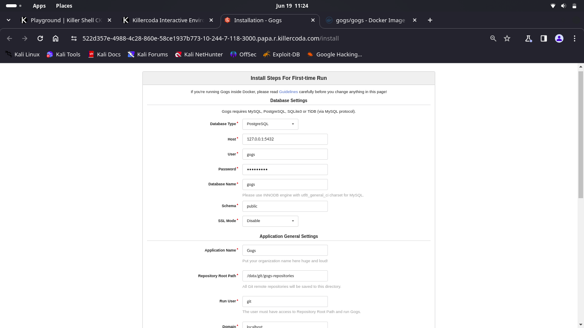584x328 pixels.
Task: Click the User input field
Action: [x=285, y=154]
